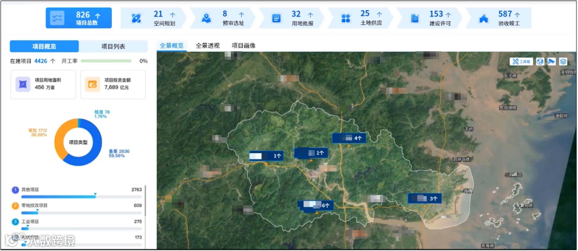This screenshot has height=251, width=578.
Task: Click the 项目总数 checklist icon
Action: coord(57,18)
